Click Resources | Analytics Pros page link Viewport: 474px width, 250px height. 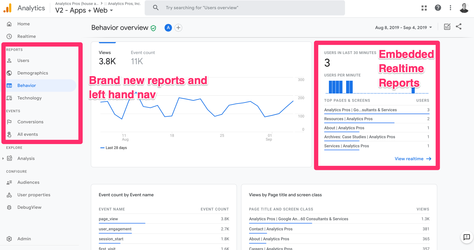(x=348, y=119)
